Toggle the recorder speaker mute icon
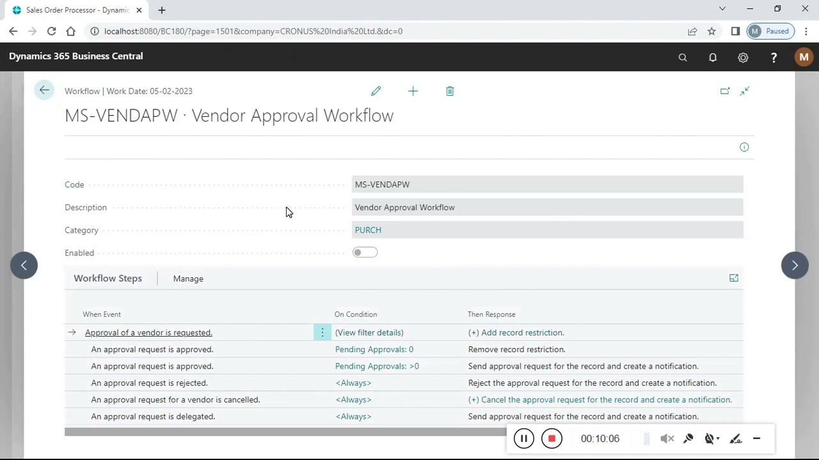Screen dimensions: 819x460 pos(667,438)
